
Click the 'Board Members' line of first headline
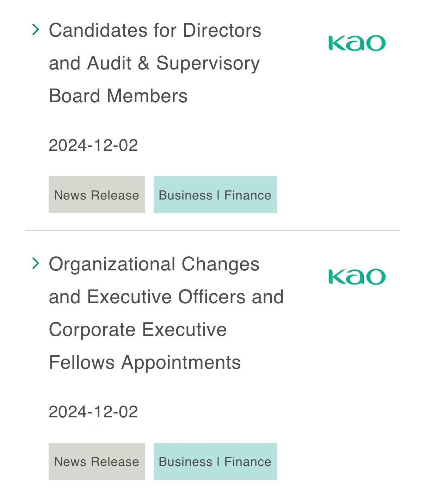click(x=118, y=96)
